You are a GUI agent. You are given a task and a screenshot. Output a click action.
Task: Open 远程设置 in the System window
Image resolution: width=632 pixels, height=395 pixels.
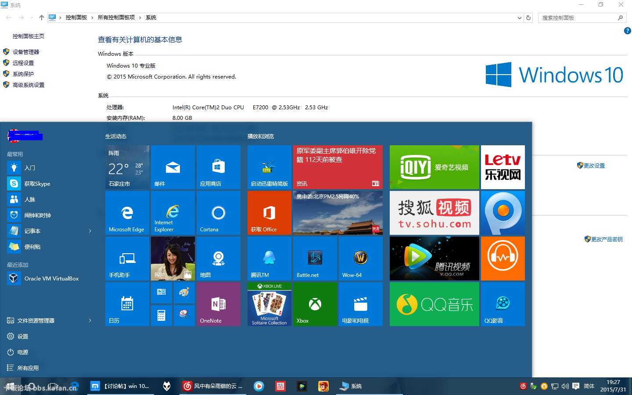[x=23, y=63]
